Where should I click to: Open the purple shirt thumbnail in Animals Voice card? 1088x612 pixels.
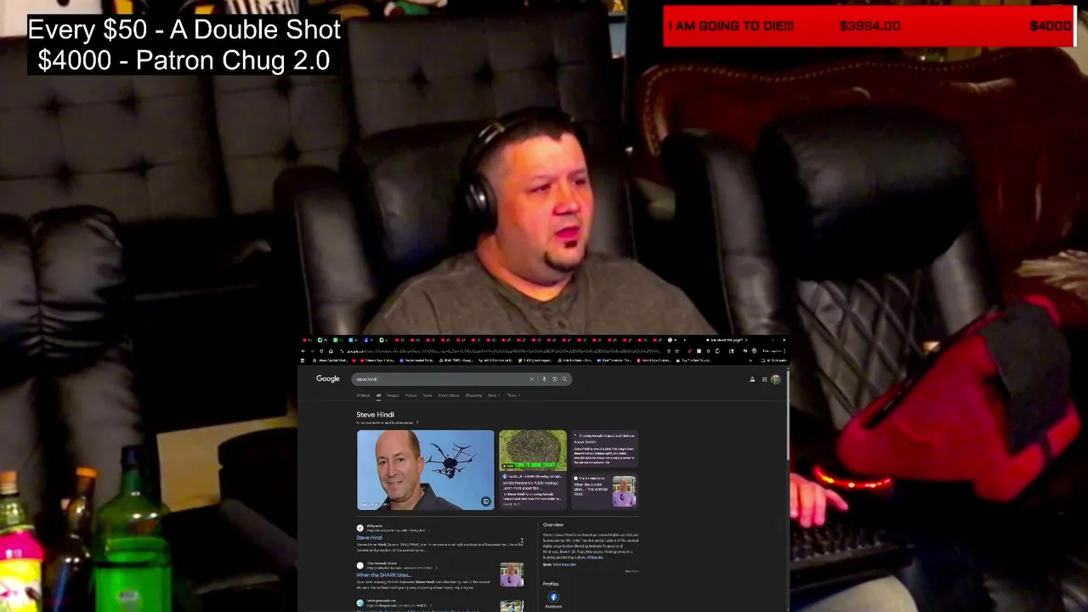pos(624,491)
